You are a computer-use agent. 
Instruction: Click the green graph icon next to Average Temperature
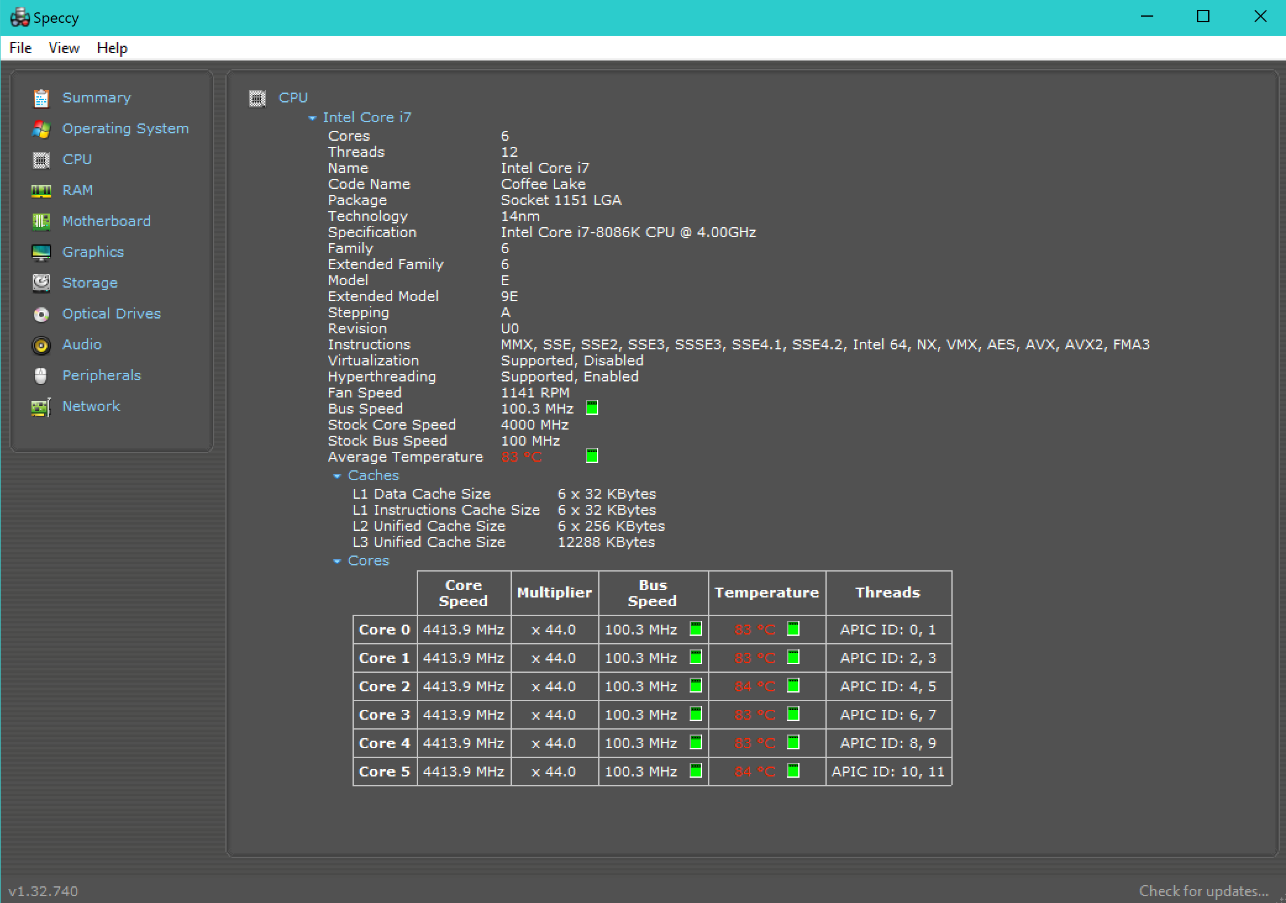click(x=592, y=456)
